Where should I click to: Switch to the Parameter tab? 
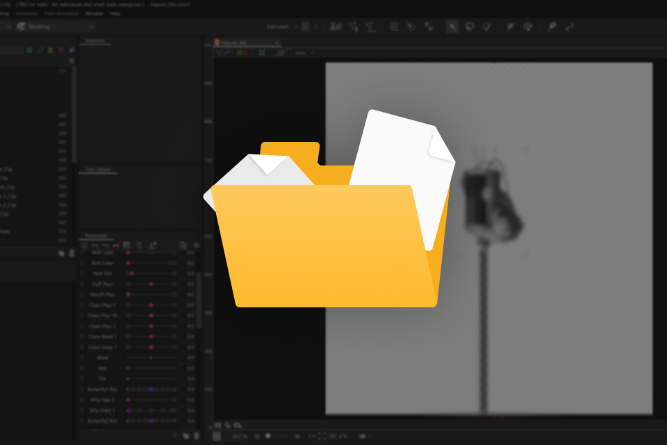click(x=97, y=236)
